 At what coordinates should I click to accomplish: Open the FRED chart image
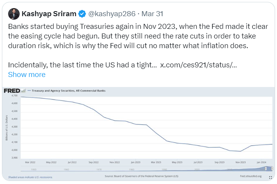[x=139, y=131]
